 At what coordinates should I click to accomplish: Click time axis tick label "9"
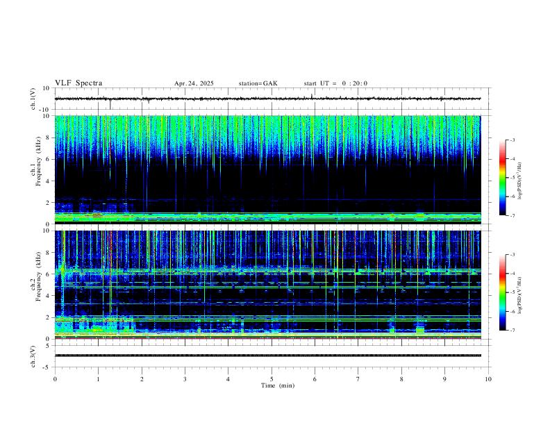click(444, 379)
